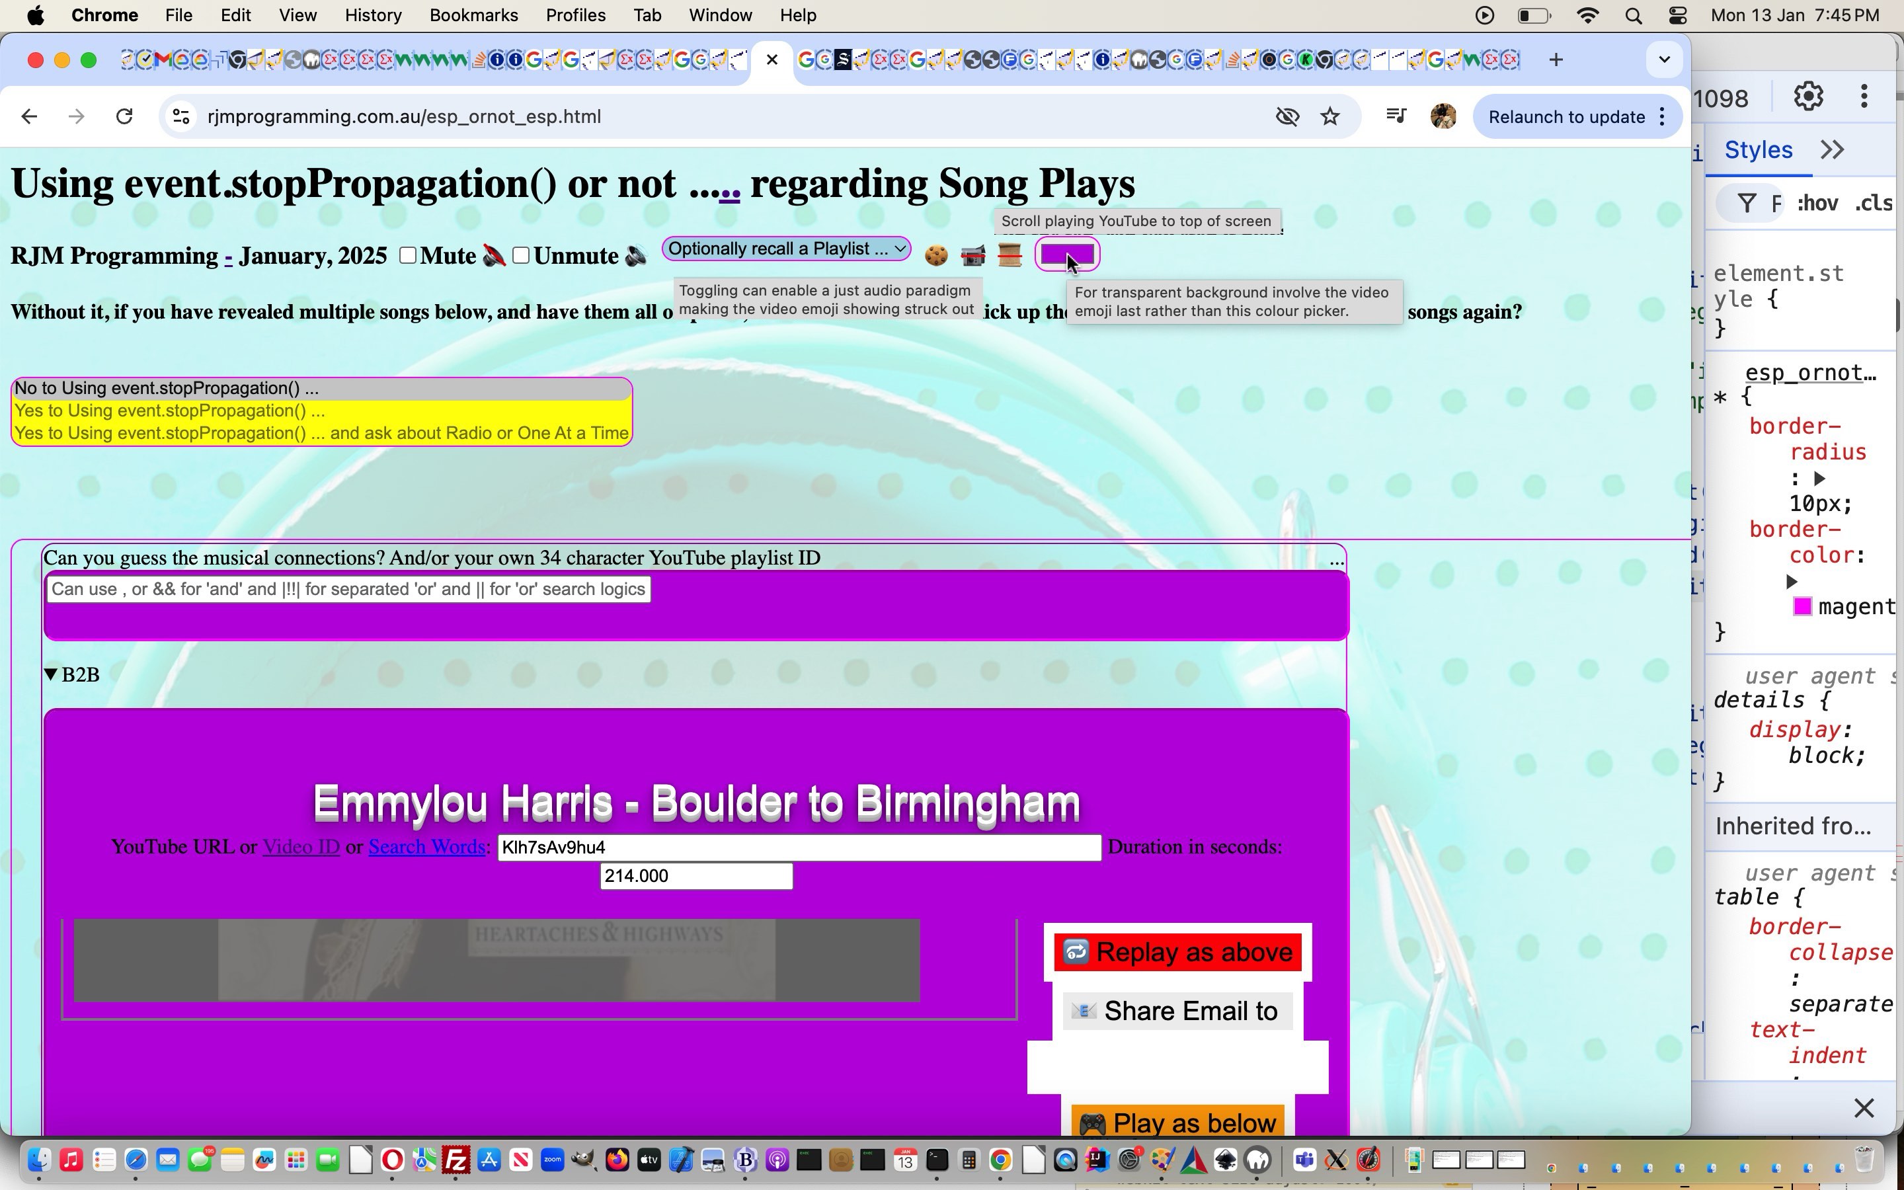1904x1190 pixels.
Task: Click the Share Email to icon
Action: (x=1083, y=1011)
